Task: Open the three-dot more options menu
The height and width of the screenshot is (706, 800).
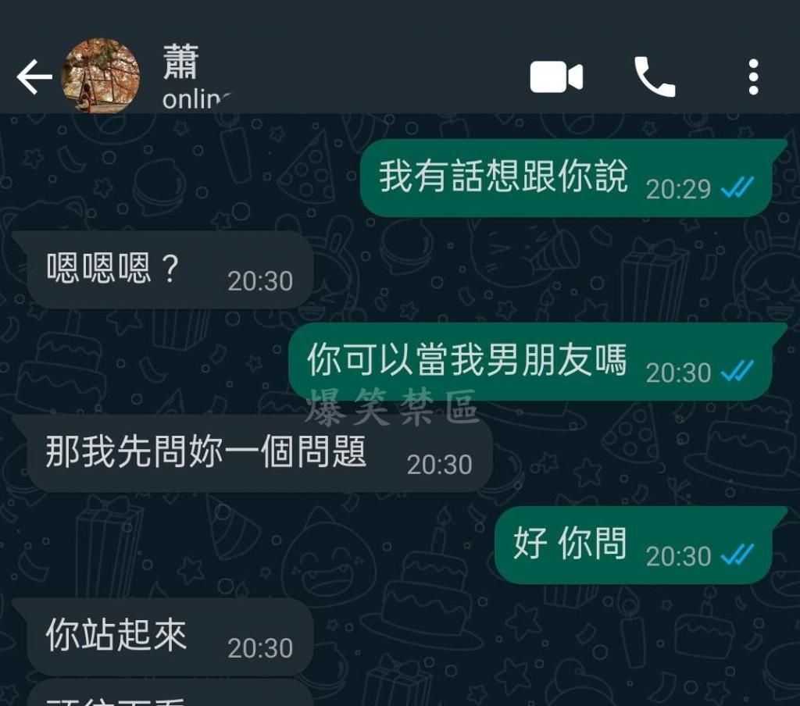Action: click(x=754, y=77)
